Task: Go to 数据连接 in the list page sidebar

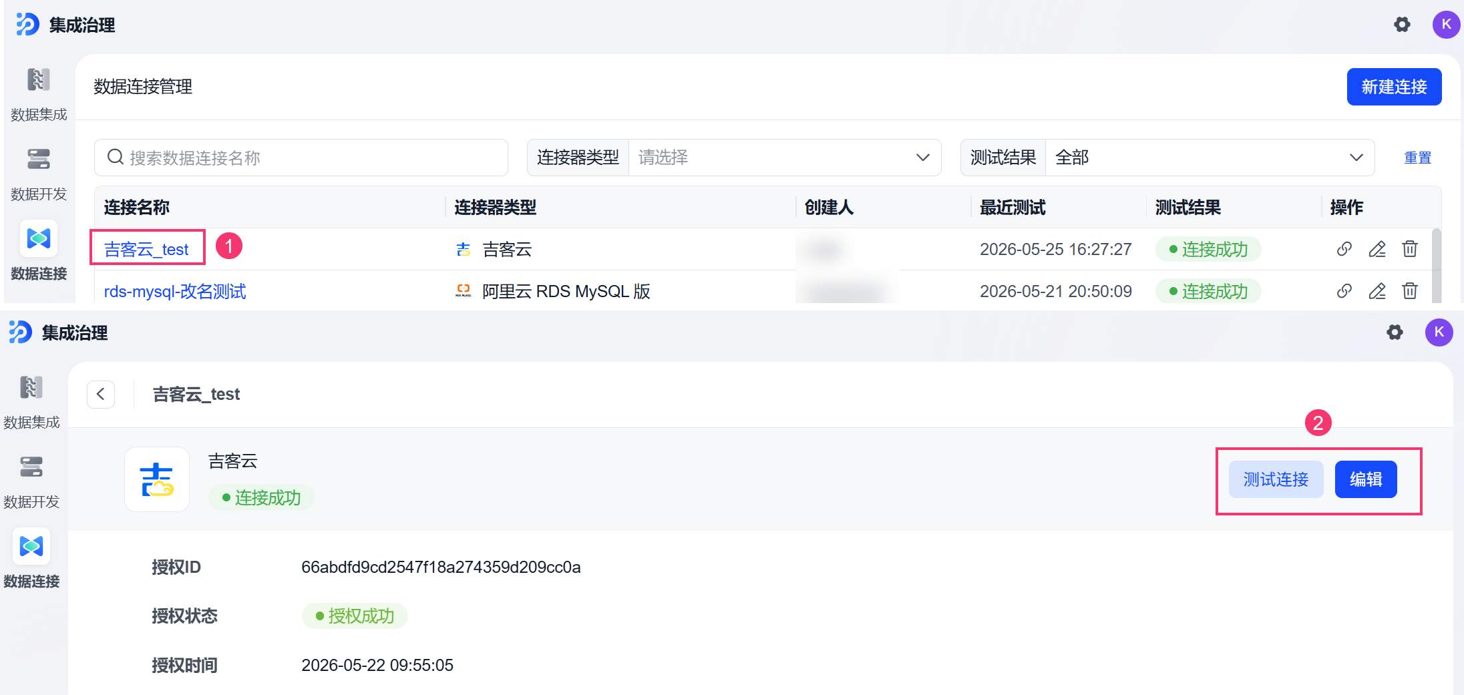Action: tap(39, 252)
